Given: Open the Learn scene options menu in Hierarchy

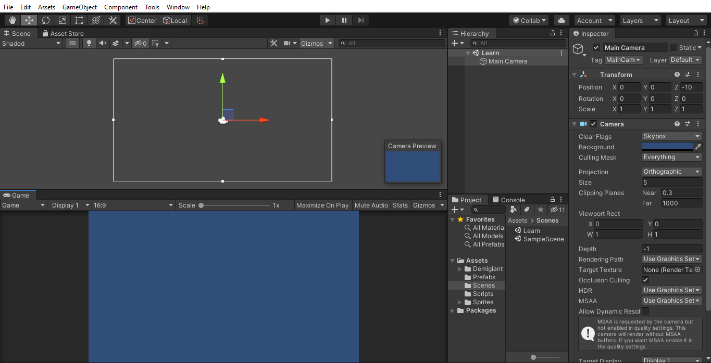Looking at the screenshot, I should (562, 53).
